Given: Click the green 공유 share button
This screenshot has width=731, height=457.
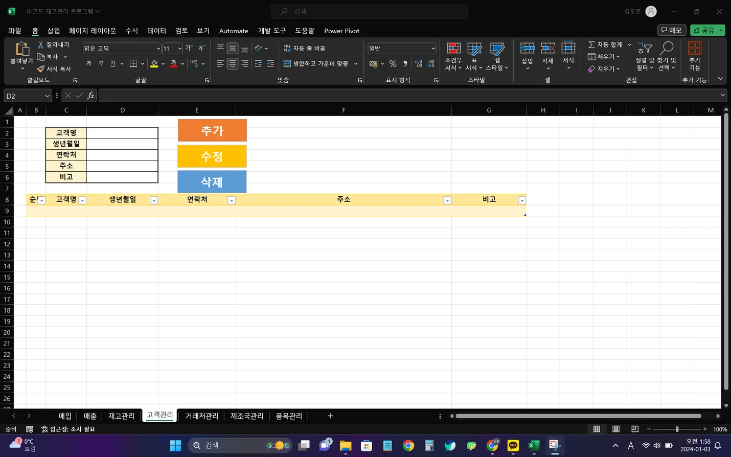Looking at the screenshot, I should click(x=707, y=30).
